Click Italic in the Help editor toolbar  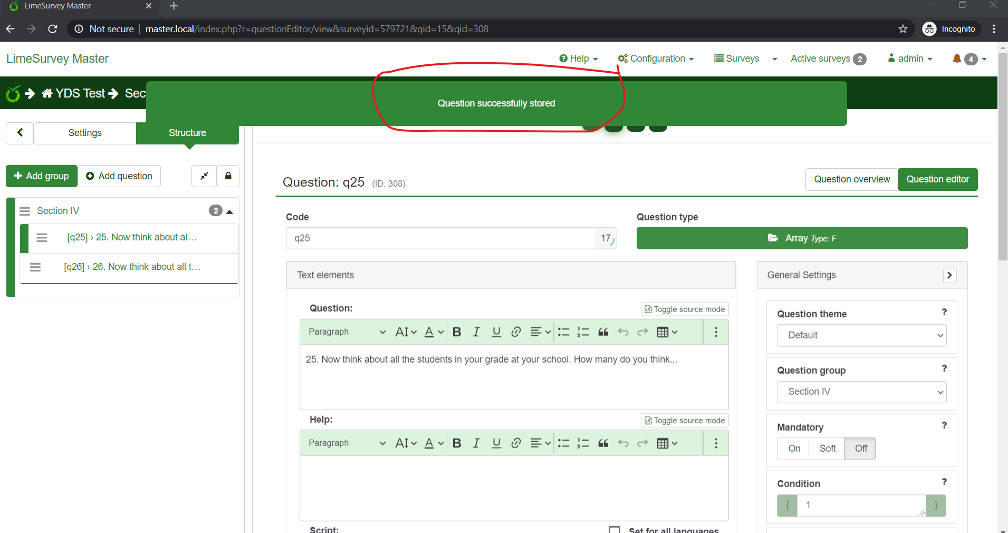point(476,443)
